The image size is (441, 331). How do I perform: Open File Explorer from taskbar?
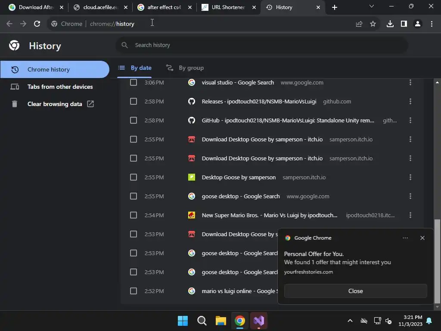click(221, 321)
